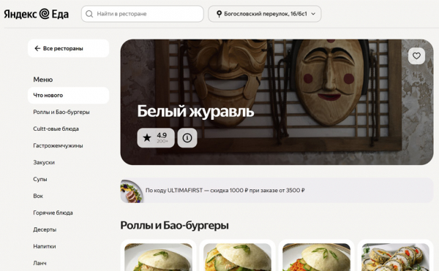Click the 'Меню' sidebar heading
This screenshot has width=439, height=271.
coord(43,80)
